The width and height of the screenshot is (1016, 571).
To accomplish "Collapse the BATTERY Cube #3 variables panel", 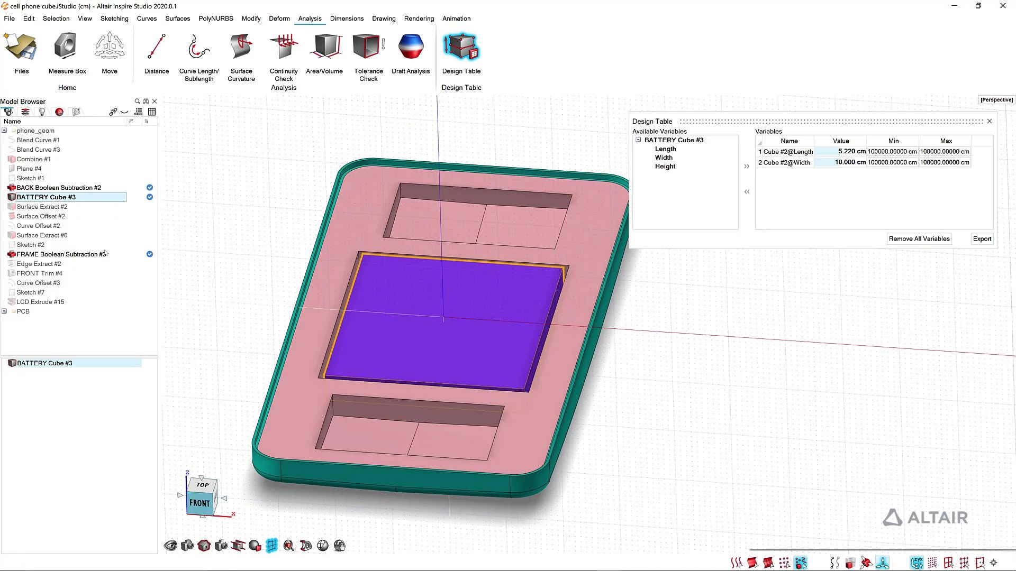I will [x=639, y=140].
